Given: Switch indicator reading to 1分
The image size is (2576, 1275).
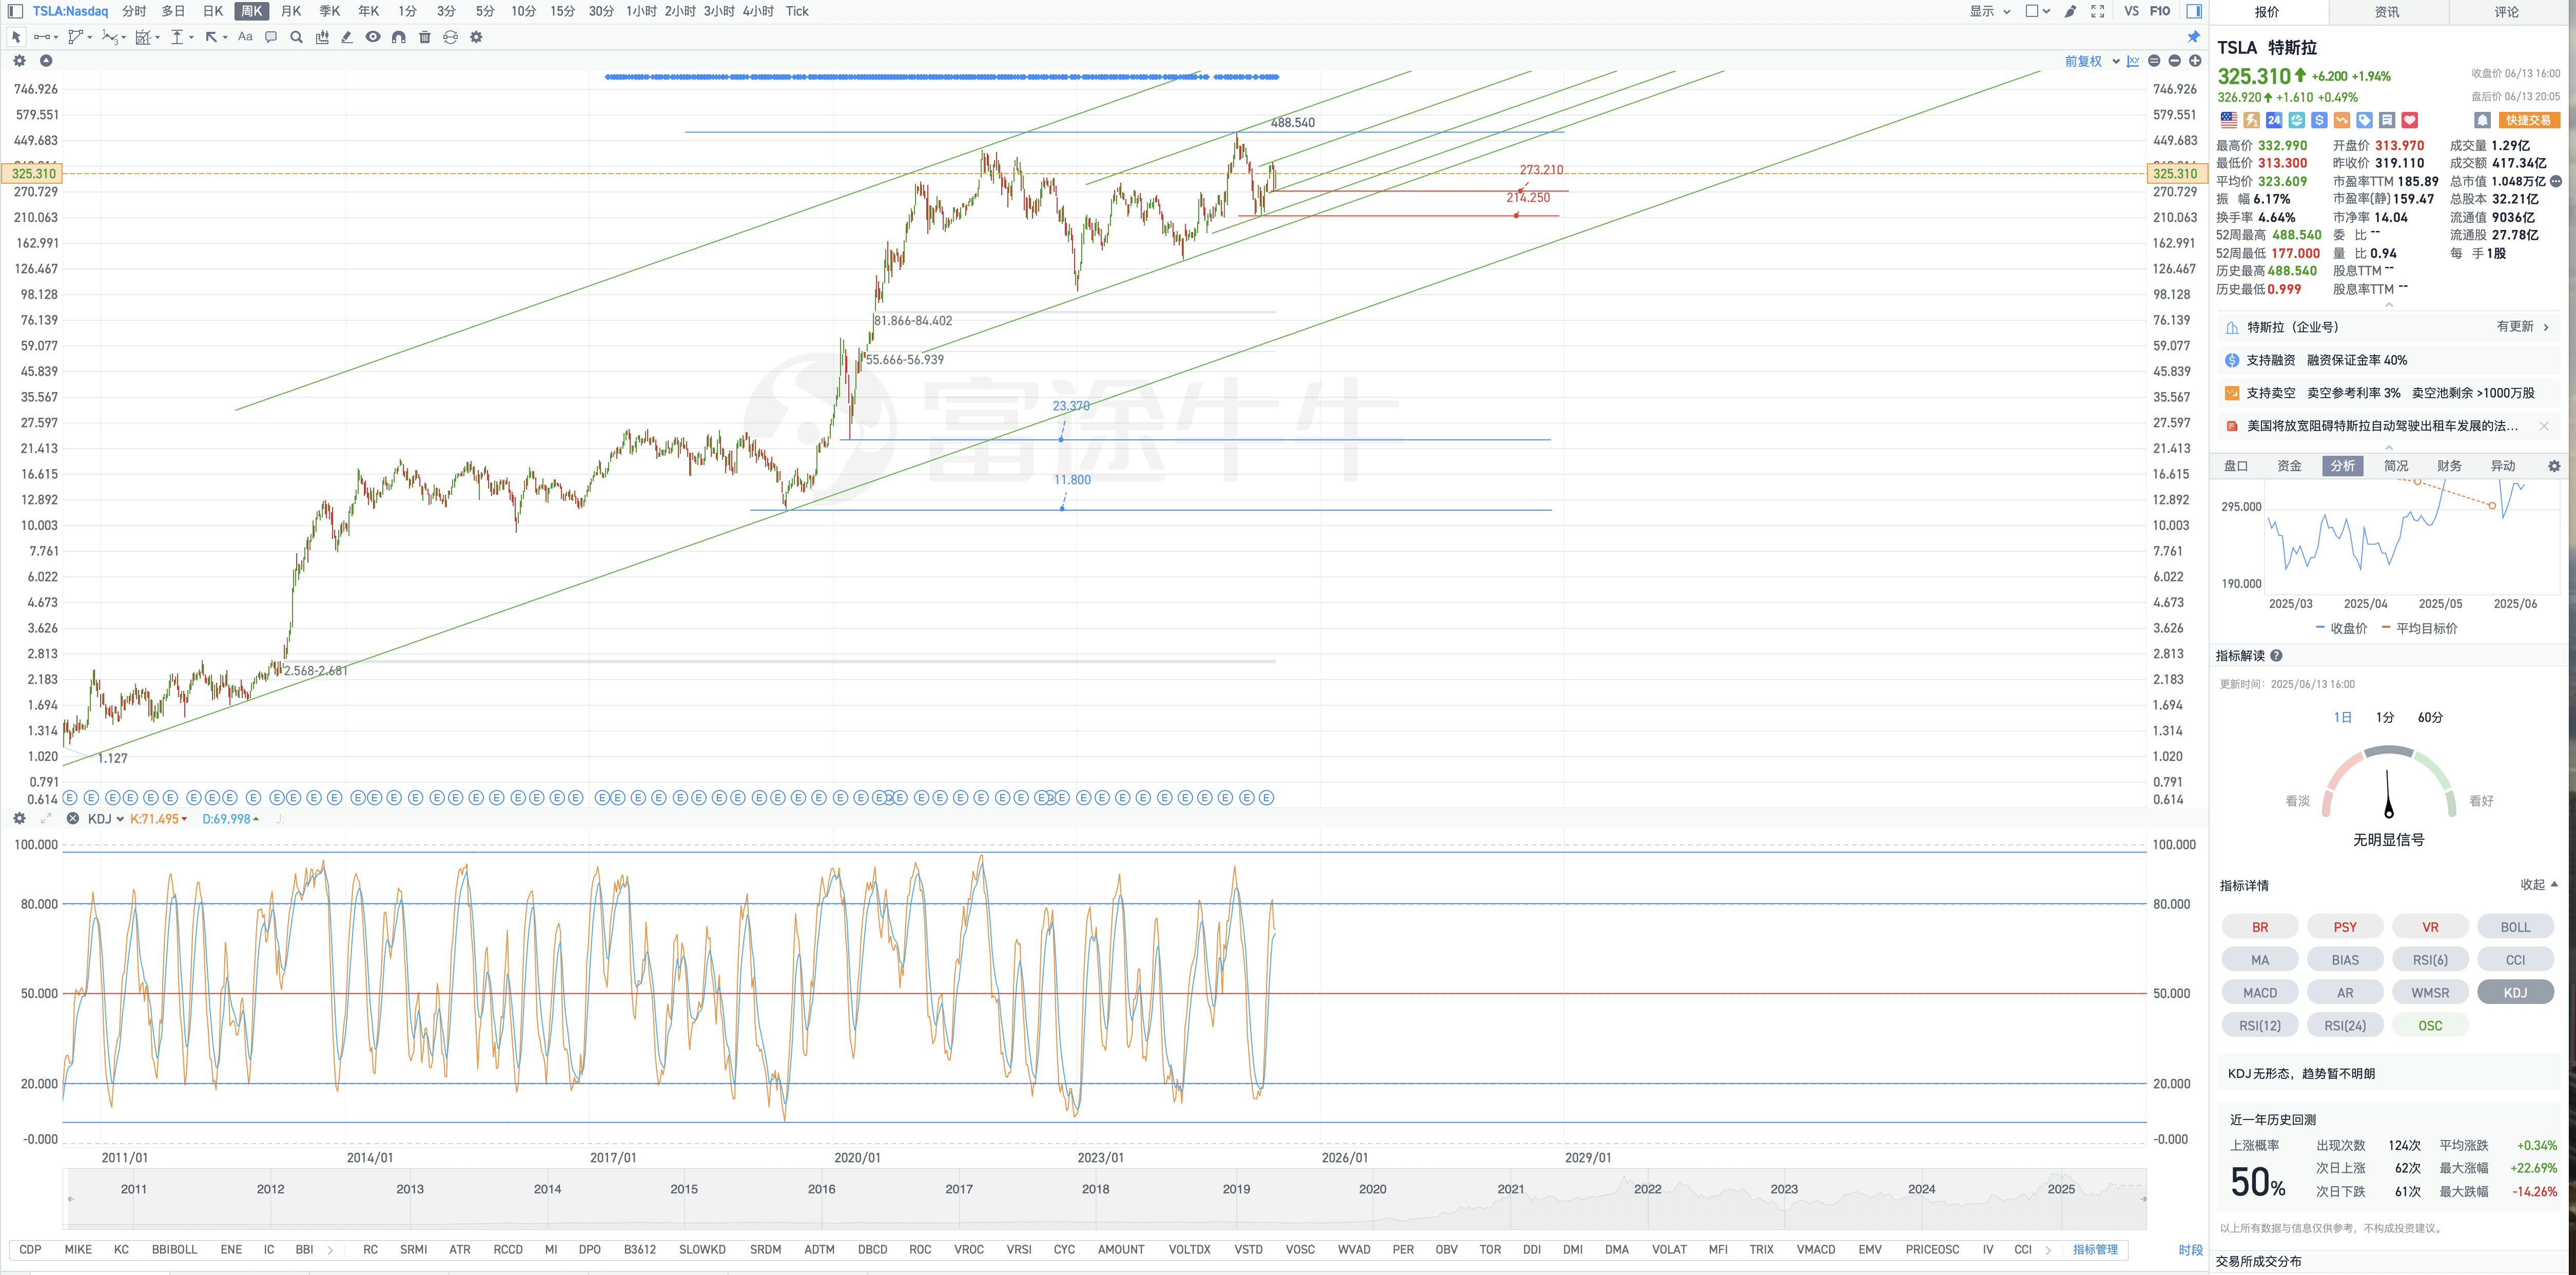Looking at the screenshot, I should 2385,717.
